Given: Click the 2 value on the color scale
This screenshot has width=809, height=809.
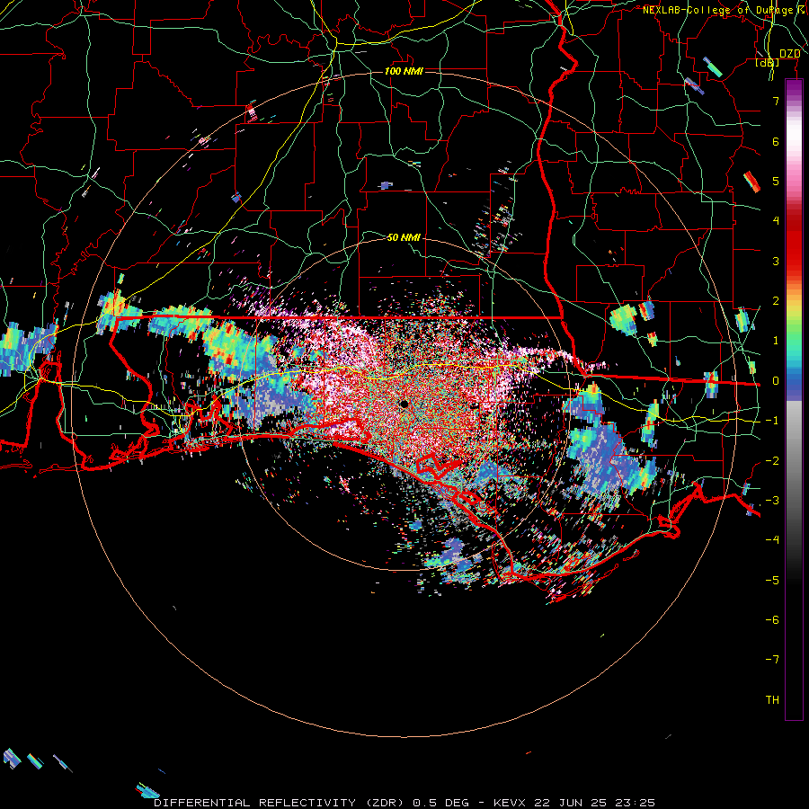Looking at the screenshot, I should pyautogui.click(x=776, y=301).
